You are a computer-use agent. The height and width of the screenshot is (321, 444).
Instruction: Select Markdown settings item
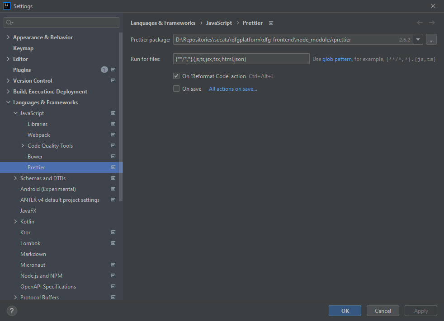(x=33, y=254)
